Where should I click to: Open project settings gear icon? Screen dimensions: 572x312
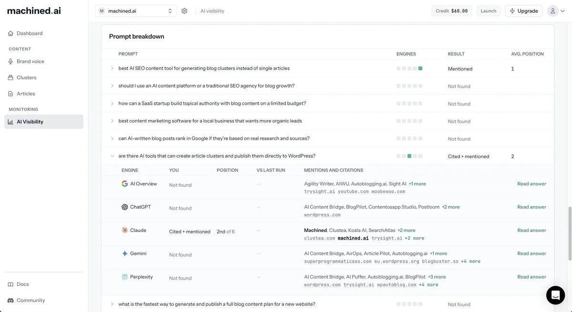[184, 11]
